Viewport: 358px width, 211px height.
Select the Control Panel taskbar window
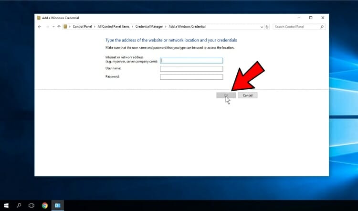click(x=57, y=206)
